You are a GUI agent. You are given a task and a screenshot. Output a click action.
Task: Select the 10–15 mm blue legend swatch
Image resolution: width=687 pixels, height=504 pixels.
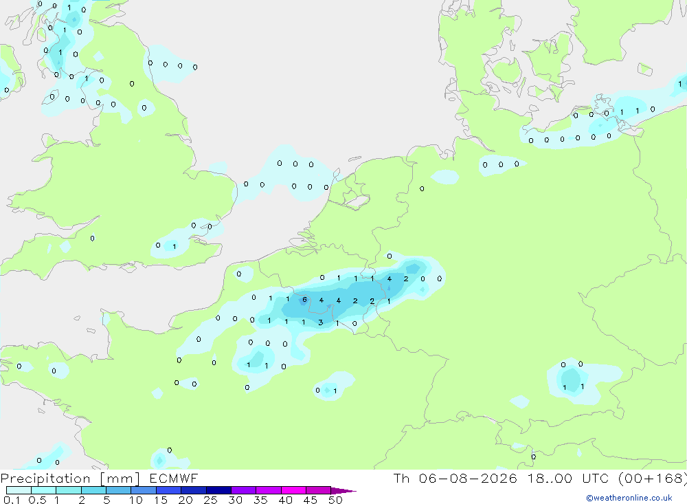(144, 490)
